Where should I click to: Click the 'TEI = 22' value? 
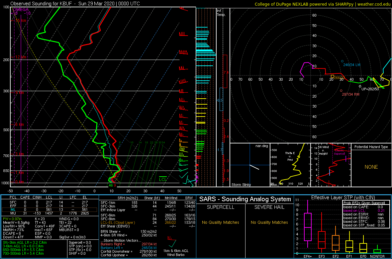66,223
